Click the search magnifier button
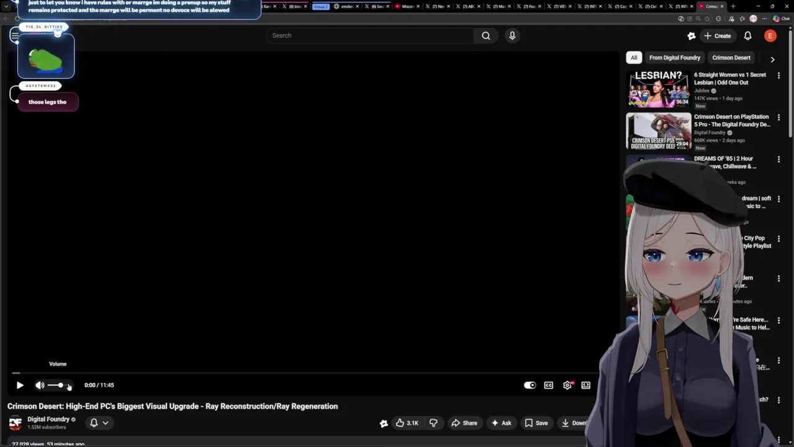Image resolution: width=794 pixels, height=447 pixels. point(486,35)
